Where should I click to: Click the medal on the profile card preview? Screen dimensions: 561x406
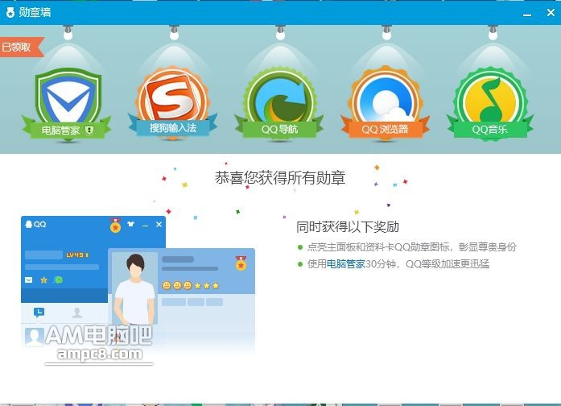(x=241, y=263)
